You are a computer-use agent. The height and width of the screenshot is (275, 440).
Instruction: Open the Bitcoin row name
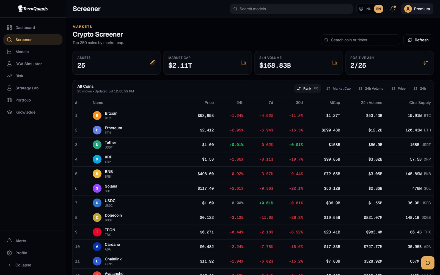point(111,113)
